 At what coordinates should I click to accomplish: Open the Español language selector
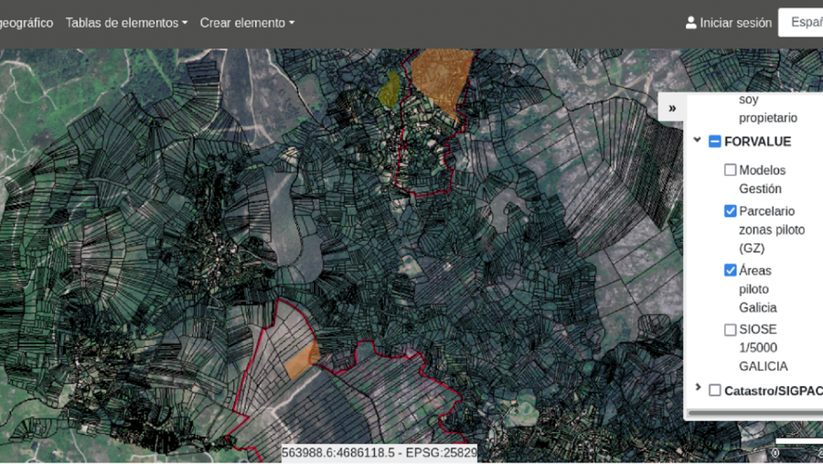tap(801, 23)
